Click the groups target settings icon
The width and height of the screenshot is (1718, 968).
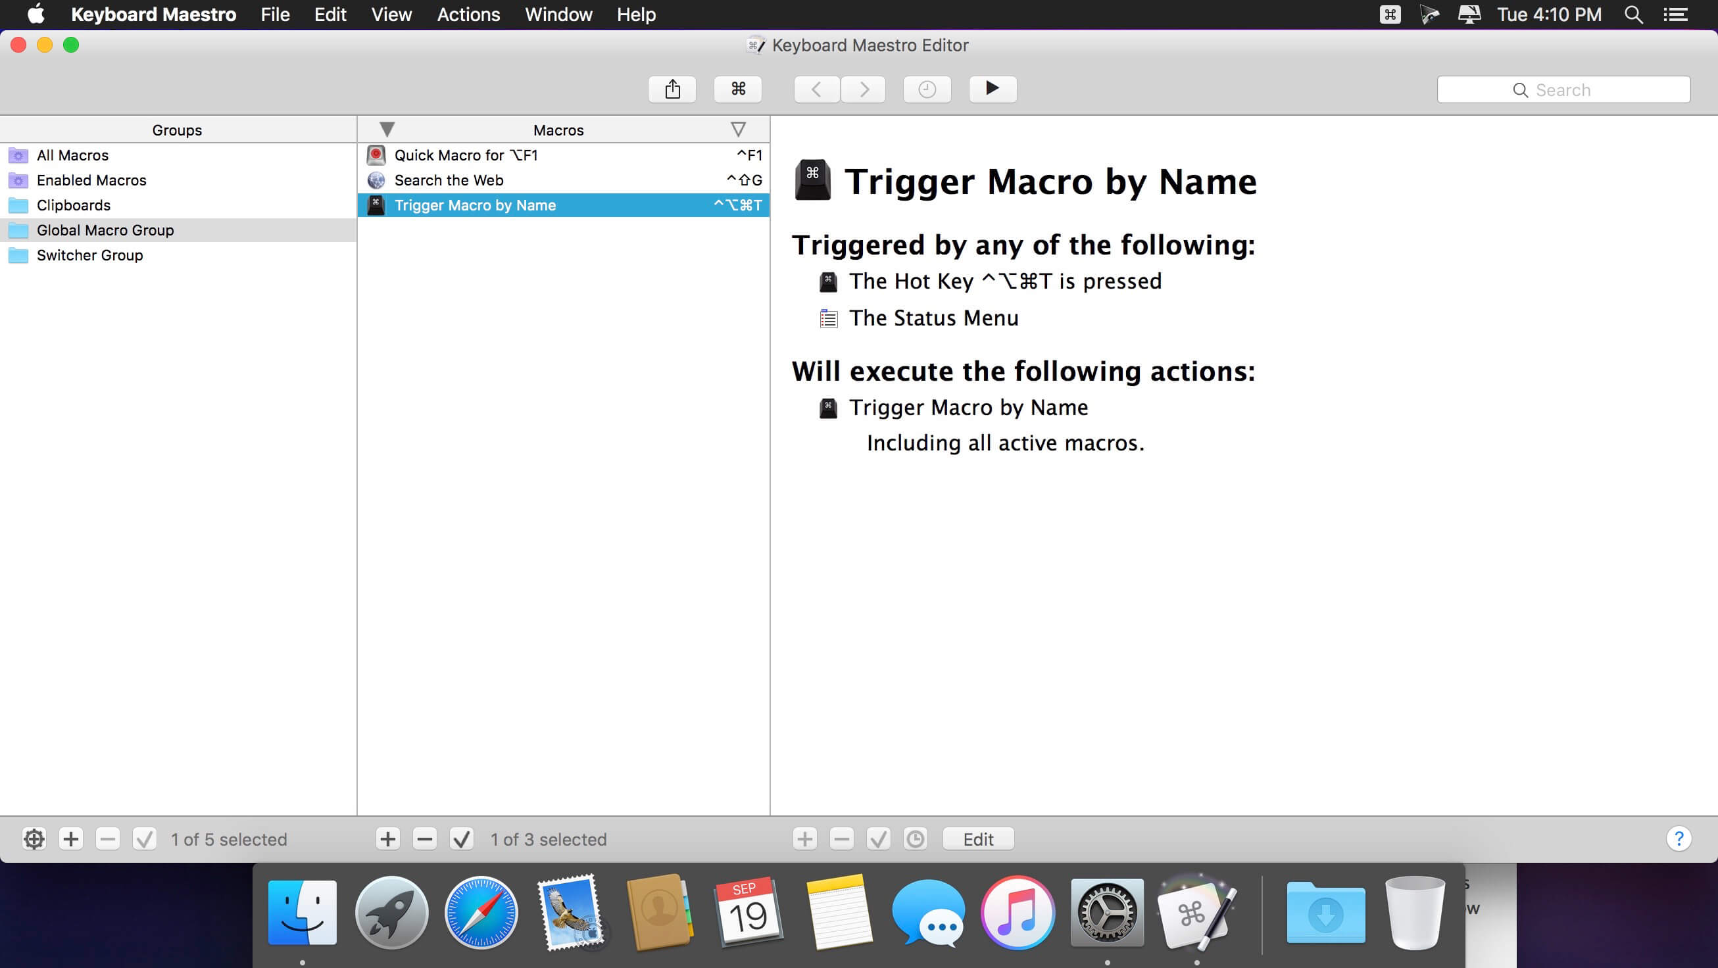point(34,838)
